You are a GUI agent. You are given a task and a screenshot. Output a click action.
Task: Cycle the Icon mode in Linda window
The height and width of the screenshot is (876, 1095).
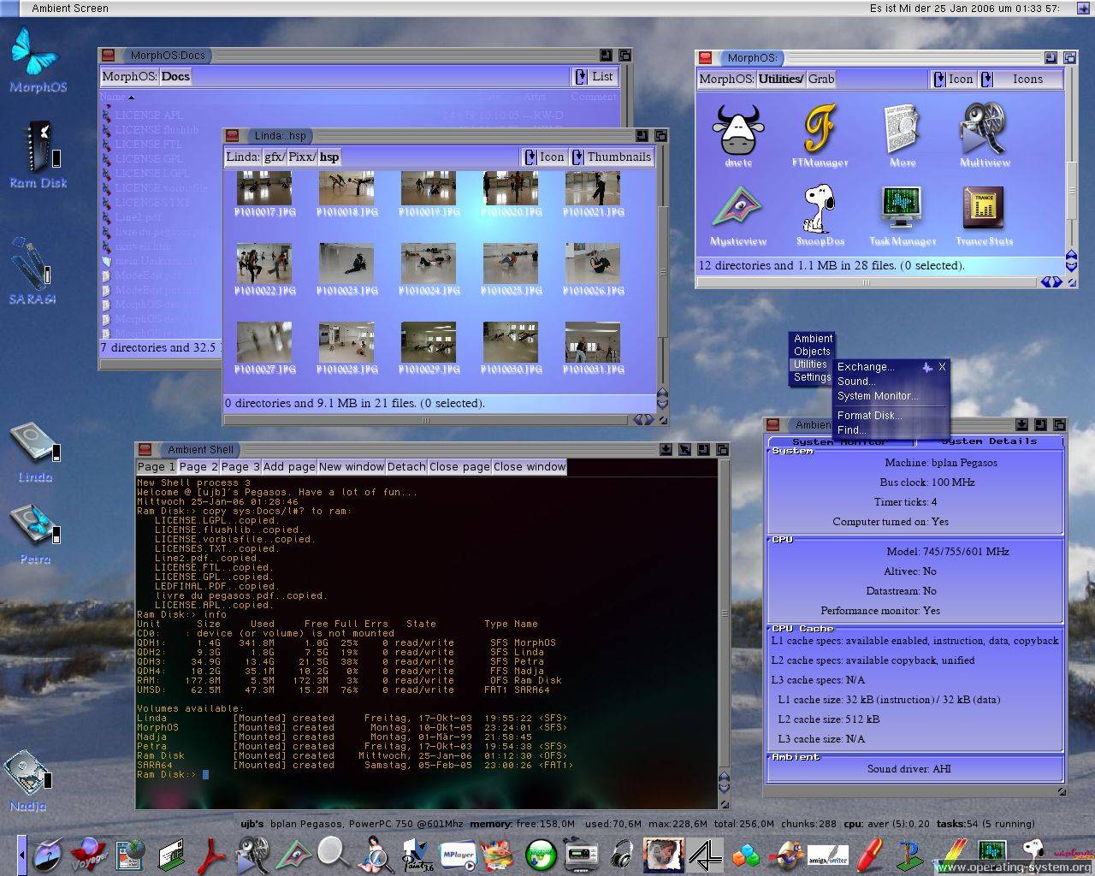[x=544, y=157]
